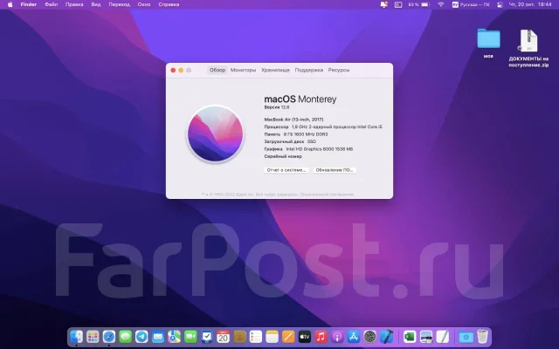Viewport: 559px width, 349px height.
Task: Open the Finder menu
Action: [29, 4]
